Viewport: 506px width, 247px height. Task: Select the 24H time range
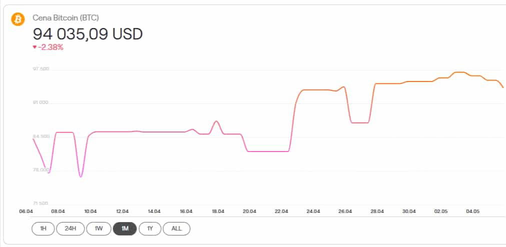[70, 228]
